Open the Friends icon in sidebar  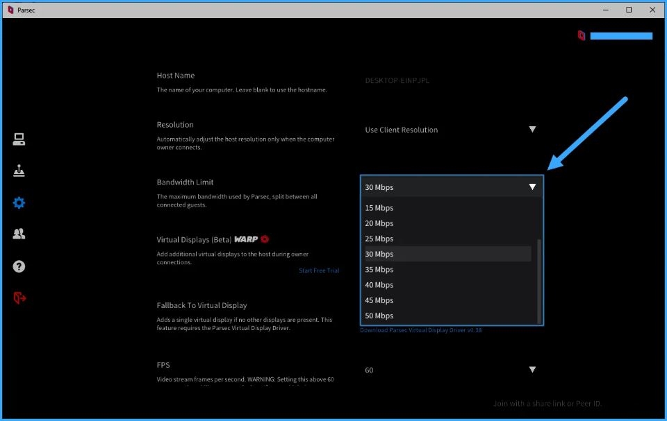tap(19, 234)
